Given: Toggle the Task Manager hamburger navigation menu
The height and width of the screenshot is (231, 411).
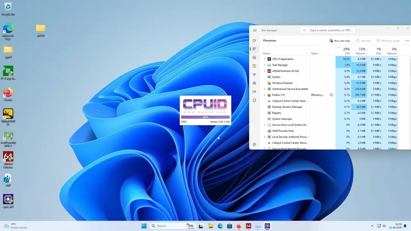Looking at the screenshot, I should coord(254,40).
